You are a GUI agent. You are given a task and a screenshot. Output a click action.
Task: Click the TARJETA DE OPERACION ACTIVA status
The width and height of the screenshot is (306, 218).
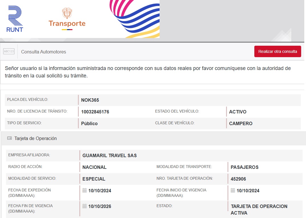[259, 210]
